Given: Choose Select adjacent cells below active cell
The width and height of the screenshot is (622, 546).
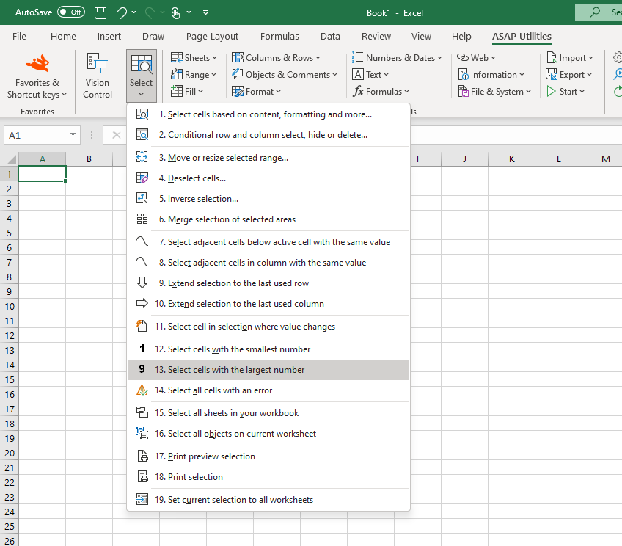Looking at the screenshot, I should (x=268, y=242).
